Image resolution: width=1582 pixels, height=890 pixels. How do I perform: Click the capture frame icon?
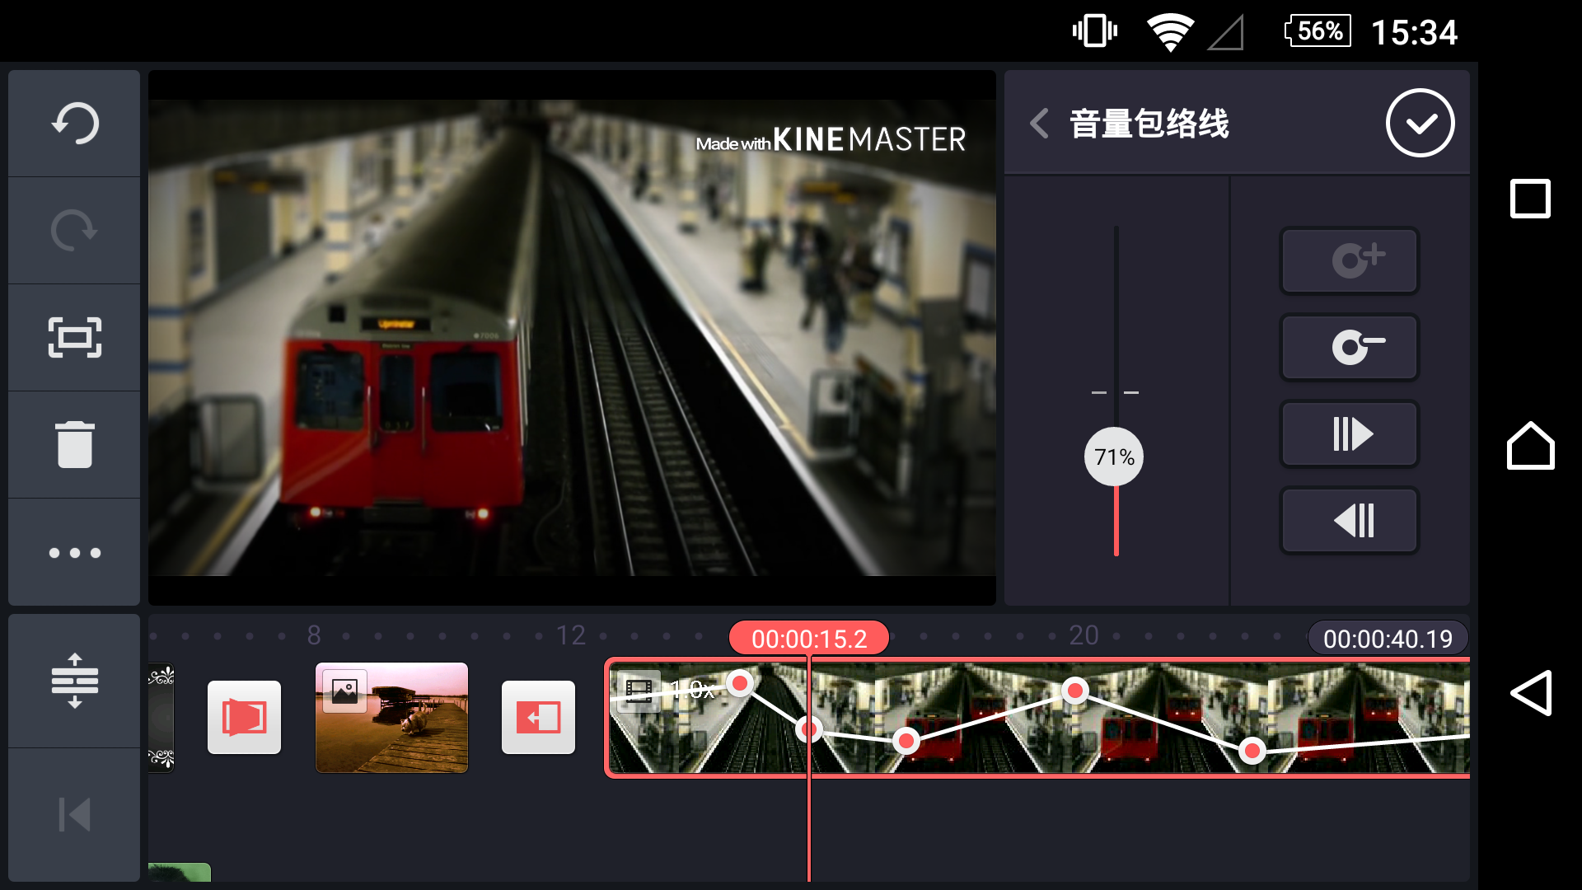74,338
